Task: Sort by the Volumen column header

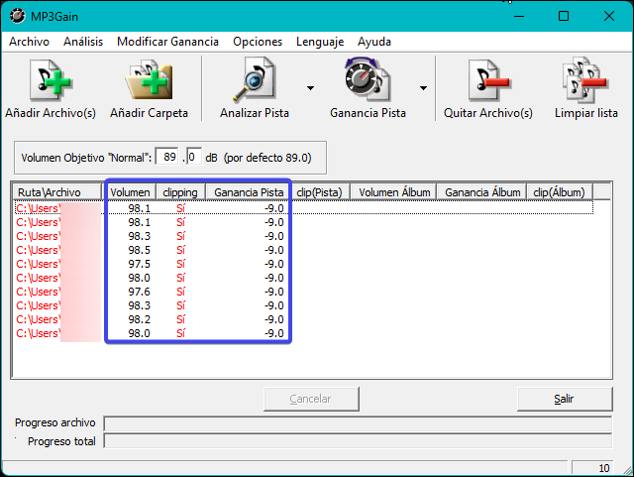Action: pyautogui.click(x=130, y=192)
